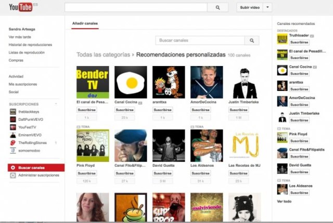This screenshot has width=333, height=223.
Task: Open Listas de reproducción
Action: click(x=27, y=53)
